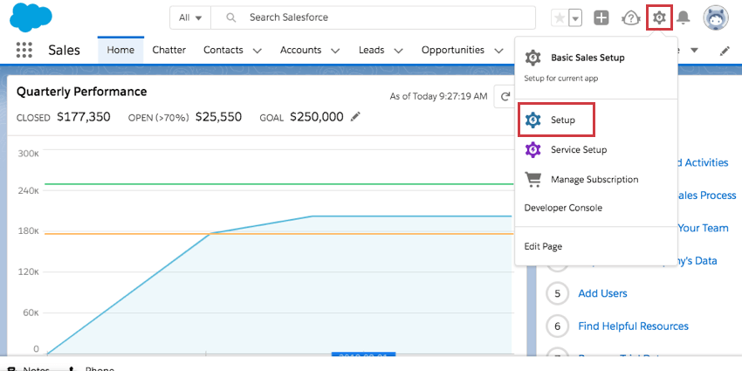Edit the goal with pencil icon
The image size is (742, 371).
355,116
